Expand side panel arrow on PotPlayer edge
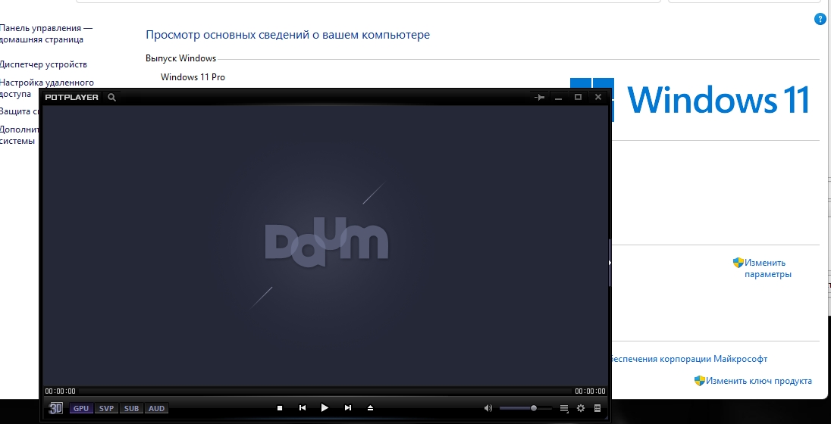Viewport: 831px width, 424px height. point(610,263)
